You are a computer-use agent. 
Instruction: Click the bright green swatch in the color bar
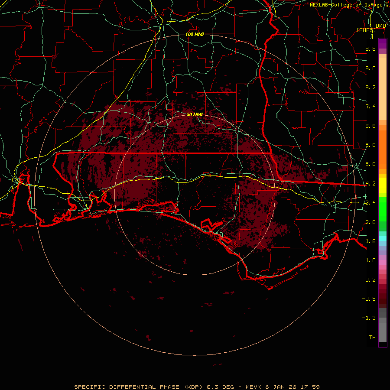(383, 209)
